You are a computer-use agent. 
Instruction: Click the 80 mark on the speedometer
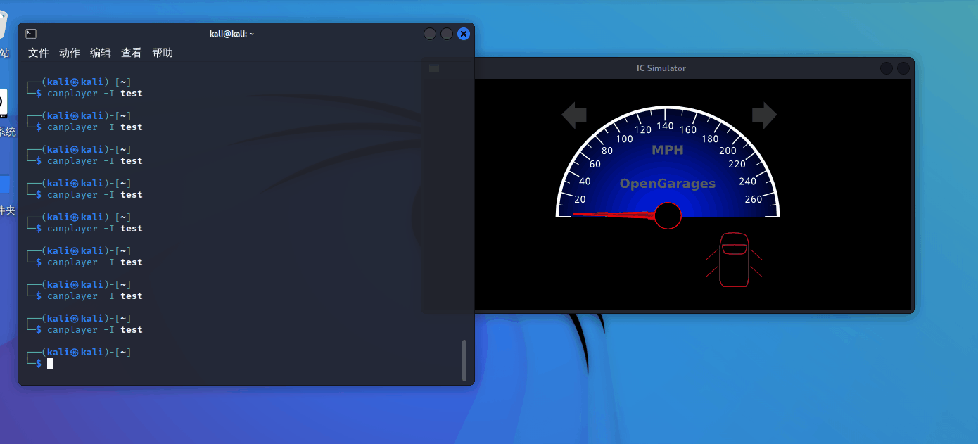tap(607, 150)
